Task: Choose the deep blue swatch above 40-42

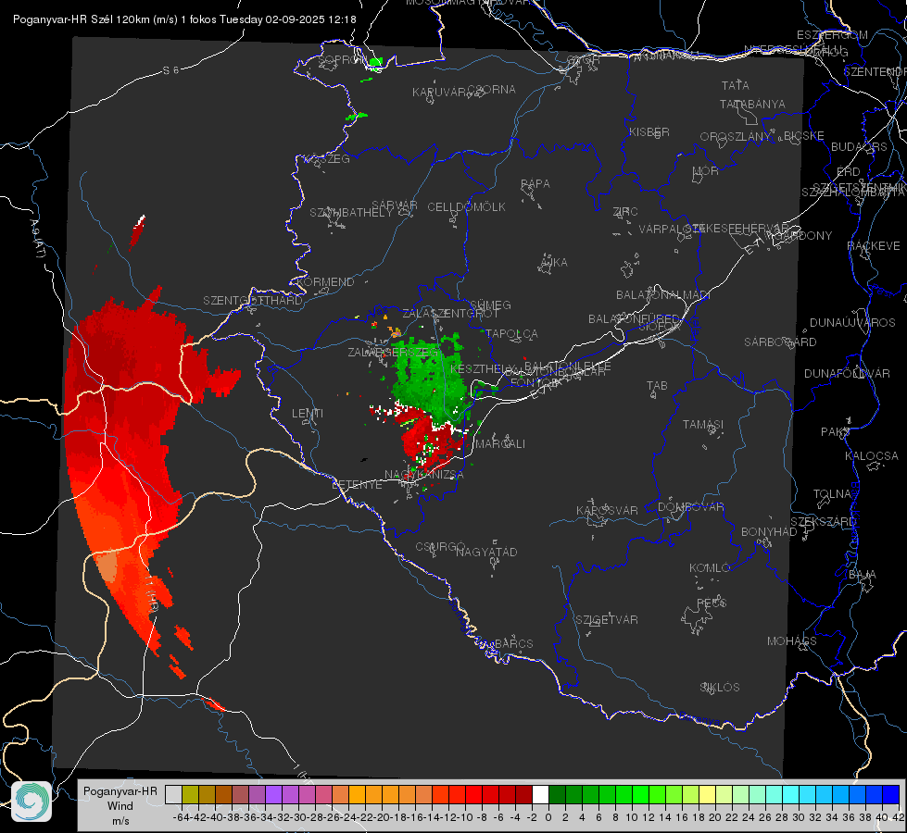Action: (891, 794)
